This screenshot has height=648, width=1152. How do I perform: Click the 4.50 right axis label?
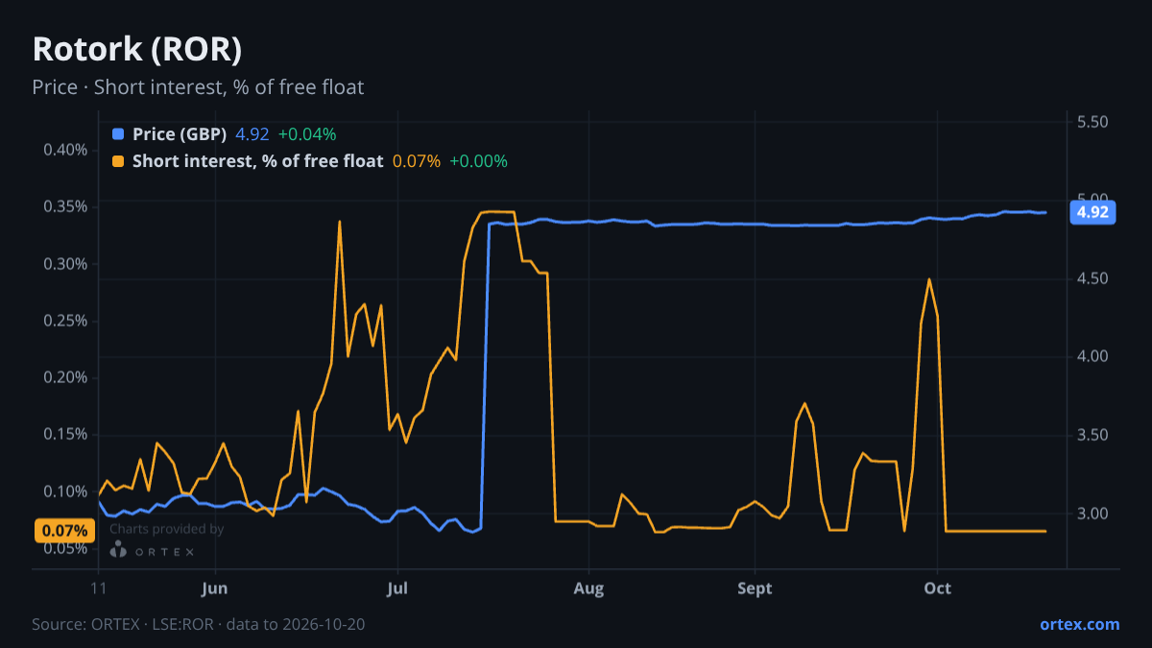coord(1092,278)
